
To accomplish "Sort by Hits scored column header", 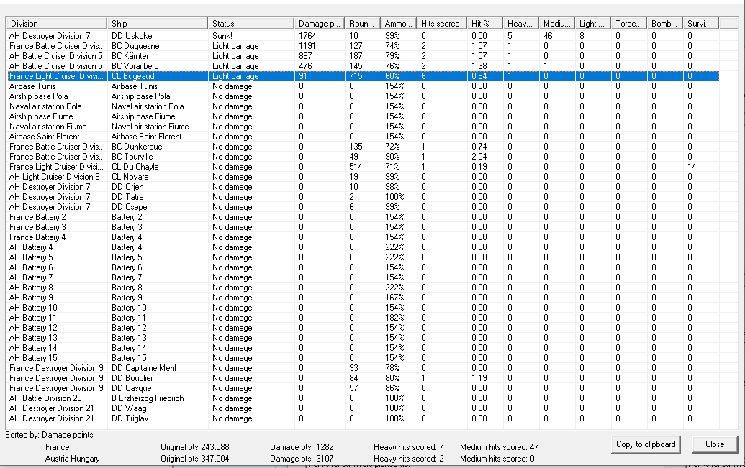I will 441,24.
